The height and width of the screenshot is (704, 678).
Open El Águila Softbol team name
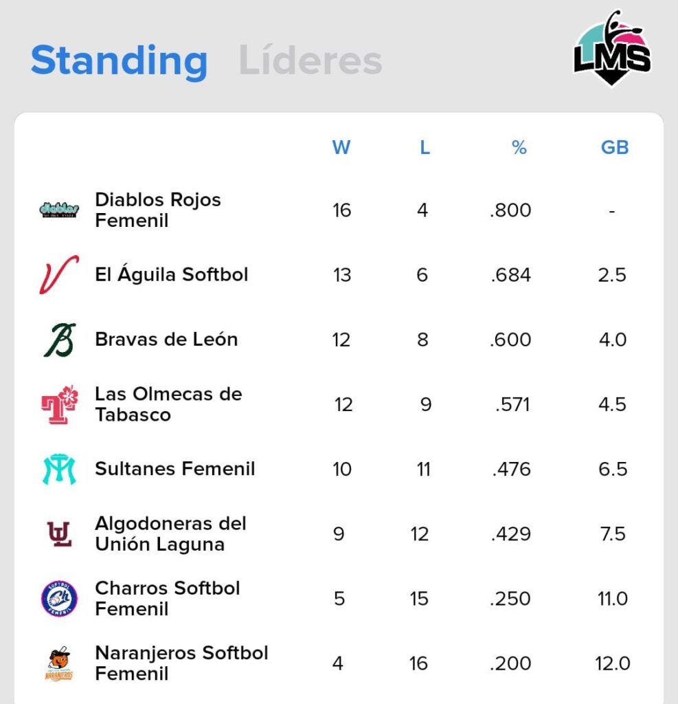tap(172, 274)
